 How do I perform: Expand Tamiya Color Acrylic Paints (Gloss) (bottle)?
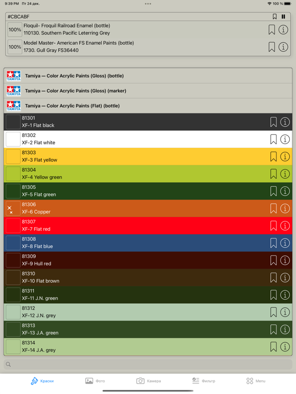coord(148,76)
